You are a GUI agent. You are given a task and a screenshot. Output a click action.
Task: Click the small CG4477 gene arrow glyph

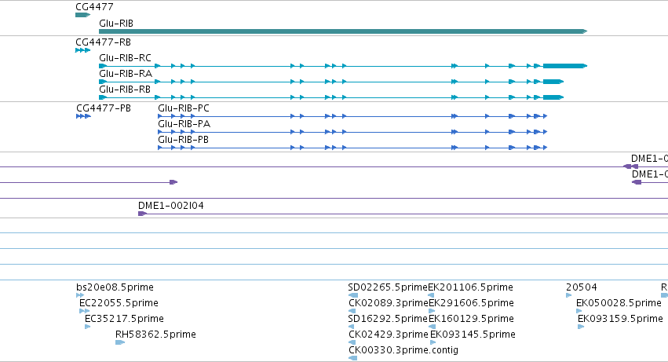pos(82,15)
